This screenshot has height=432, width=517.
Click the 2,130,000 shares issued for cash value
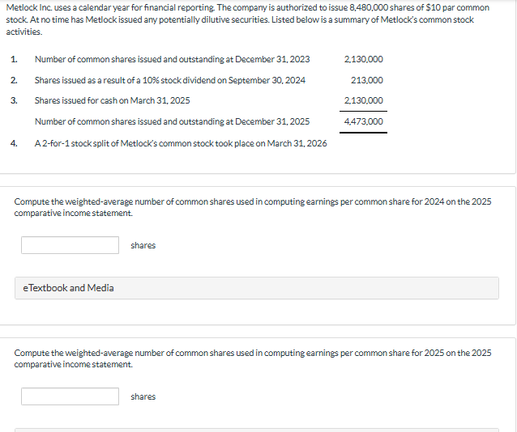pos(363,100)
